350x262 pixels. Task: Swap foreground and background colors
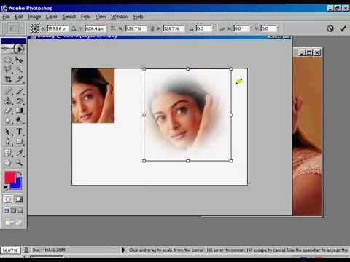20,174
